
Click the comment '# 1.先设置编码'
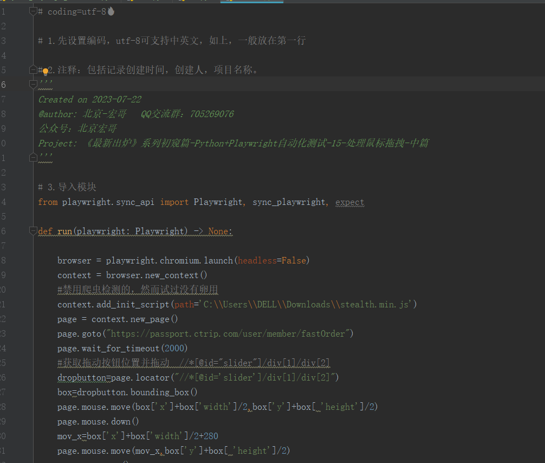(x=72, y=41)
